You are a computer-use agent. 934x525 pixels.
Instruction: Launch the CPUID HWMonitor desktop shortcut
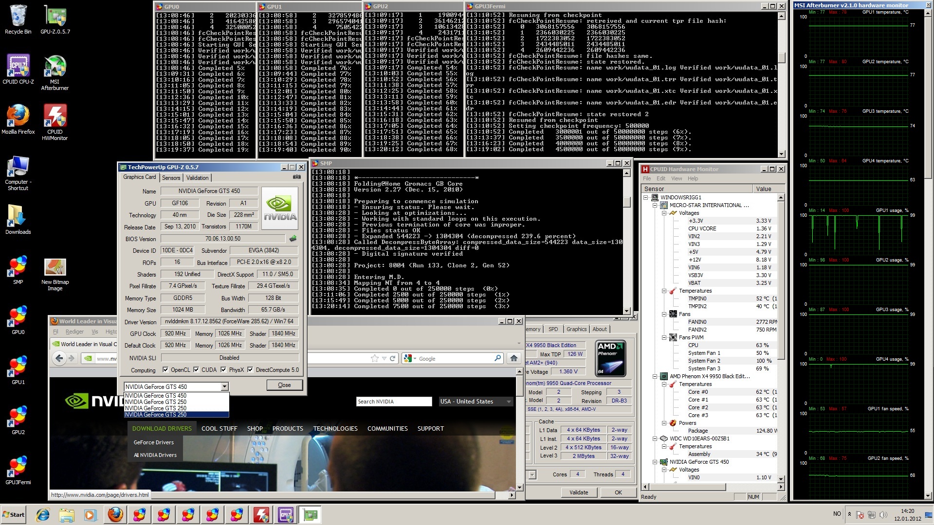click(55, 122)
